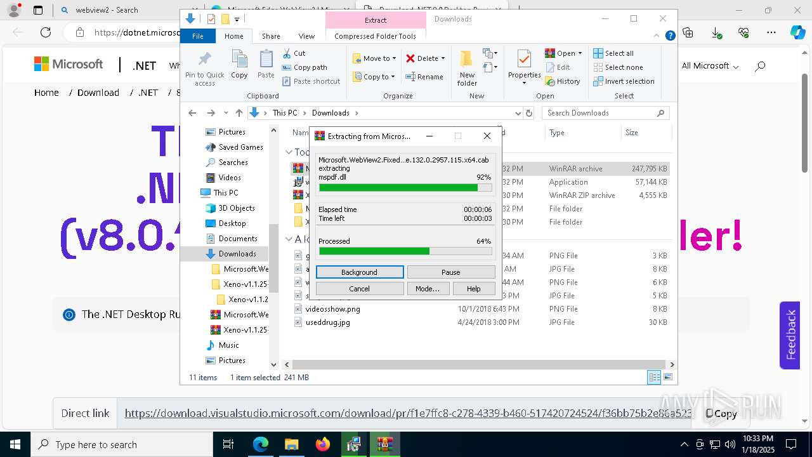The height and width of the screenshot is (457, 812).
Task: Switch to large icons view layout icon
Action: 667,377
